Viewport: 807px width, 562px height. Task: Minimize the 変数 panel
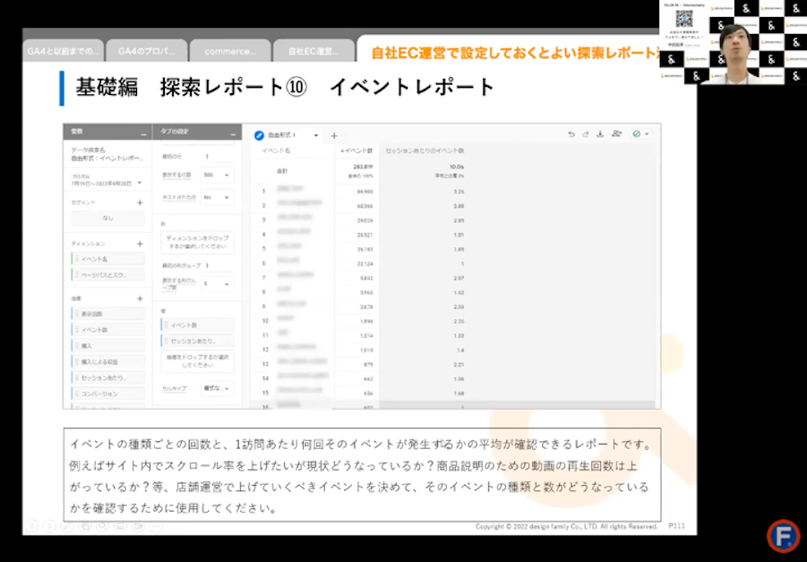[143, 134]
